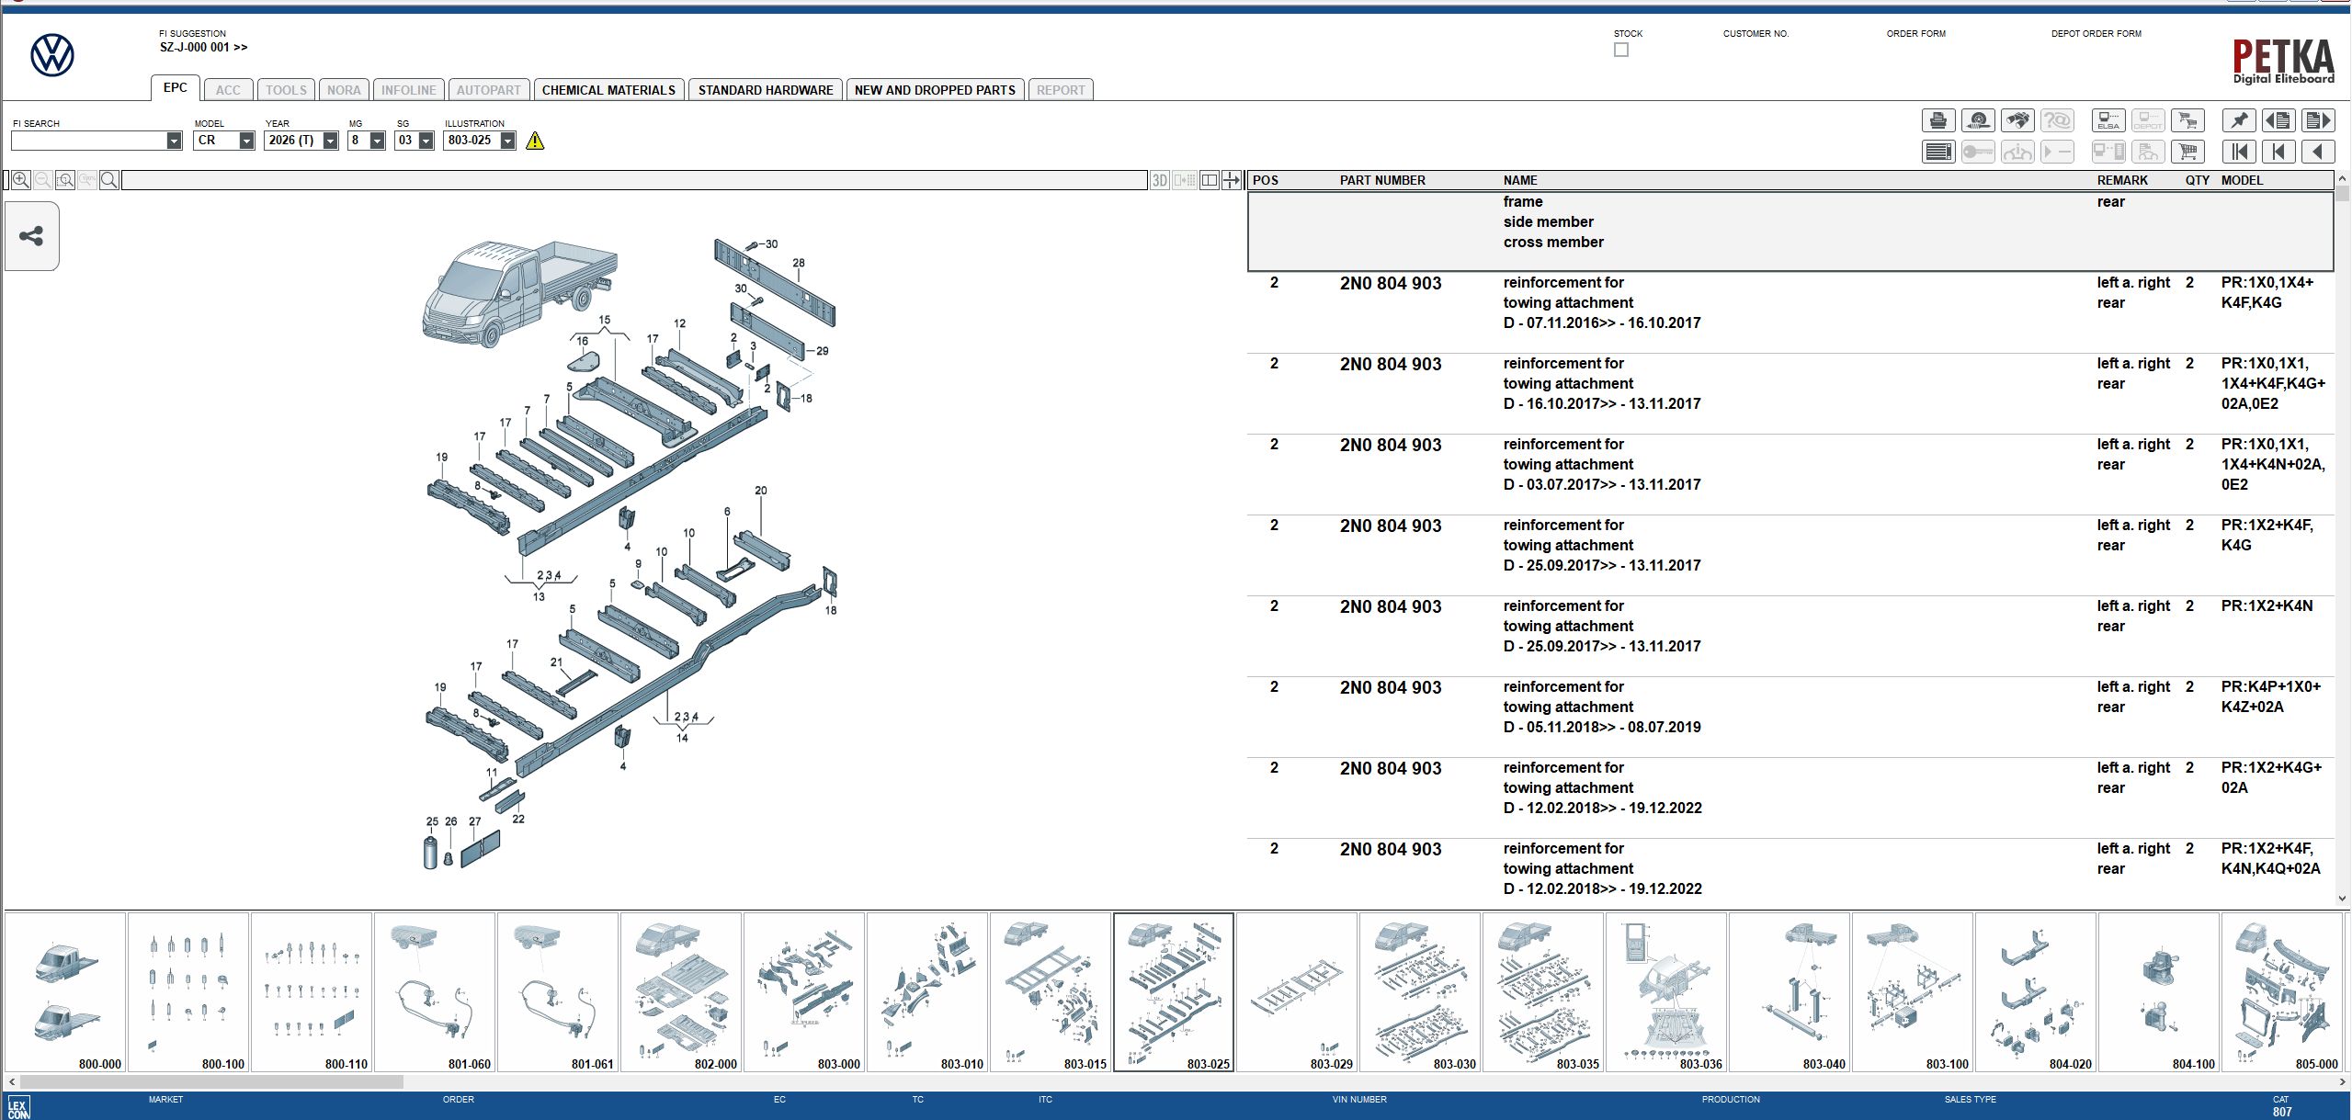Toggle the split-view layout icon
The width and height of the screenshot is (2352, 1120).
pyautogui.click(x=1209, y=179)
